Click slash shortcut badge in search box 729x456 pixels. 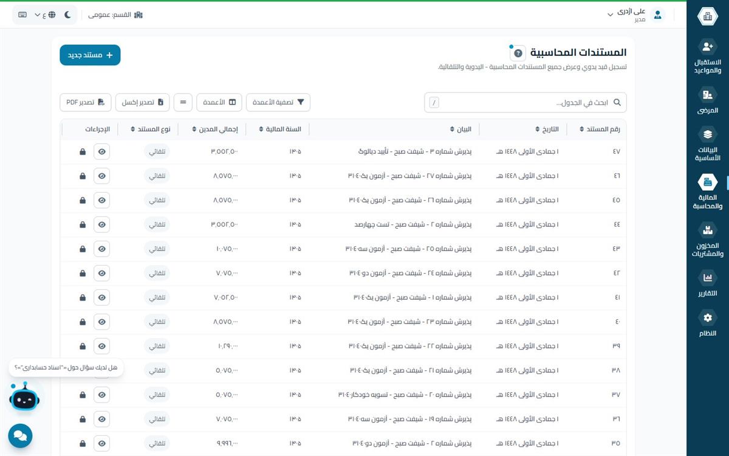click(434, 103)
